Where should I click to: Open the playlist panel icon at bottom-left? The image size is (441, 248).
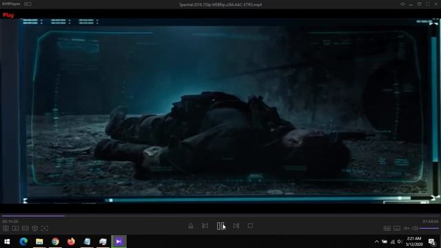click(x=6, y=228)
